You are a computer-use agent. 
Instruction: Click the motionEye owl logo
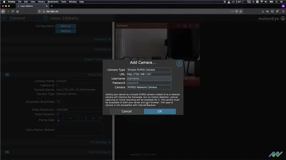tap(283, 18)
